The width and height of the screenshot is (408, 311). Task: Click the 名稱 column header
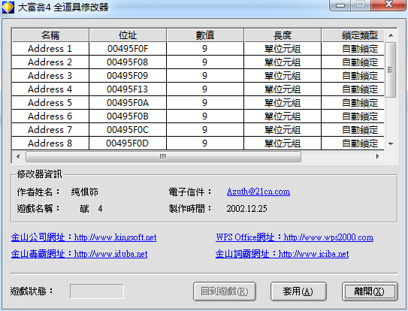pyautogui.click(x=50, y=35)
